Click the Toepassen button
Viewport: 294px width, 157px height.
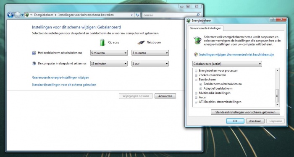pos(275,121)
